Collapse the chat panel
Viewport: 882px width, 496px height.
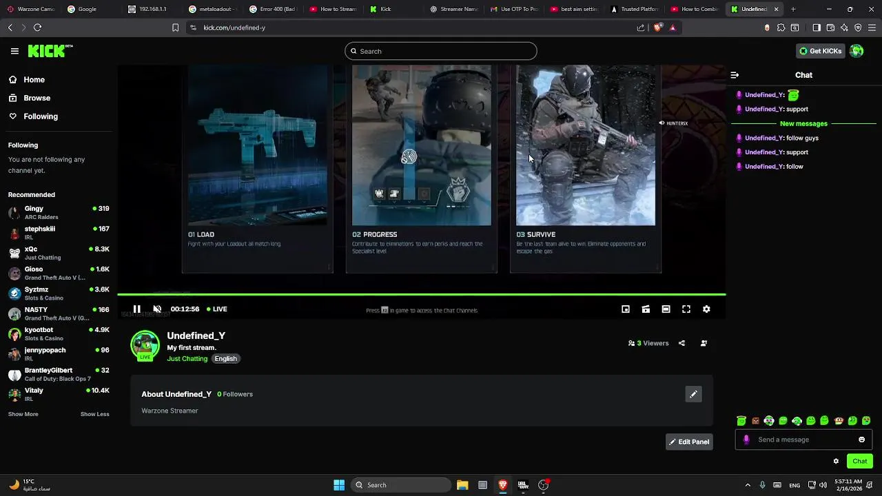tap(735, 75)
